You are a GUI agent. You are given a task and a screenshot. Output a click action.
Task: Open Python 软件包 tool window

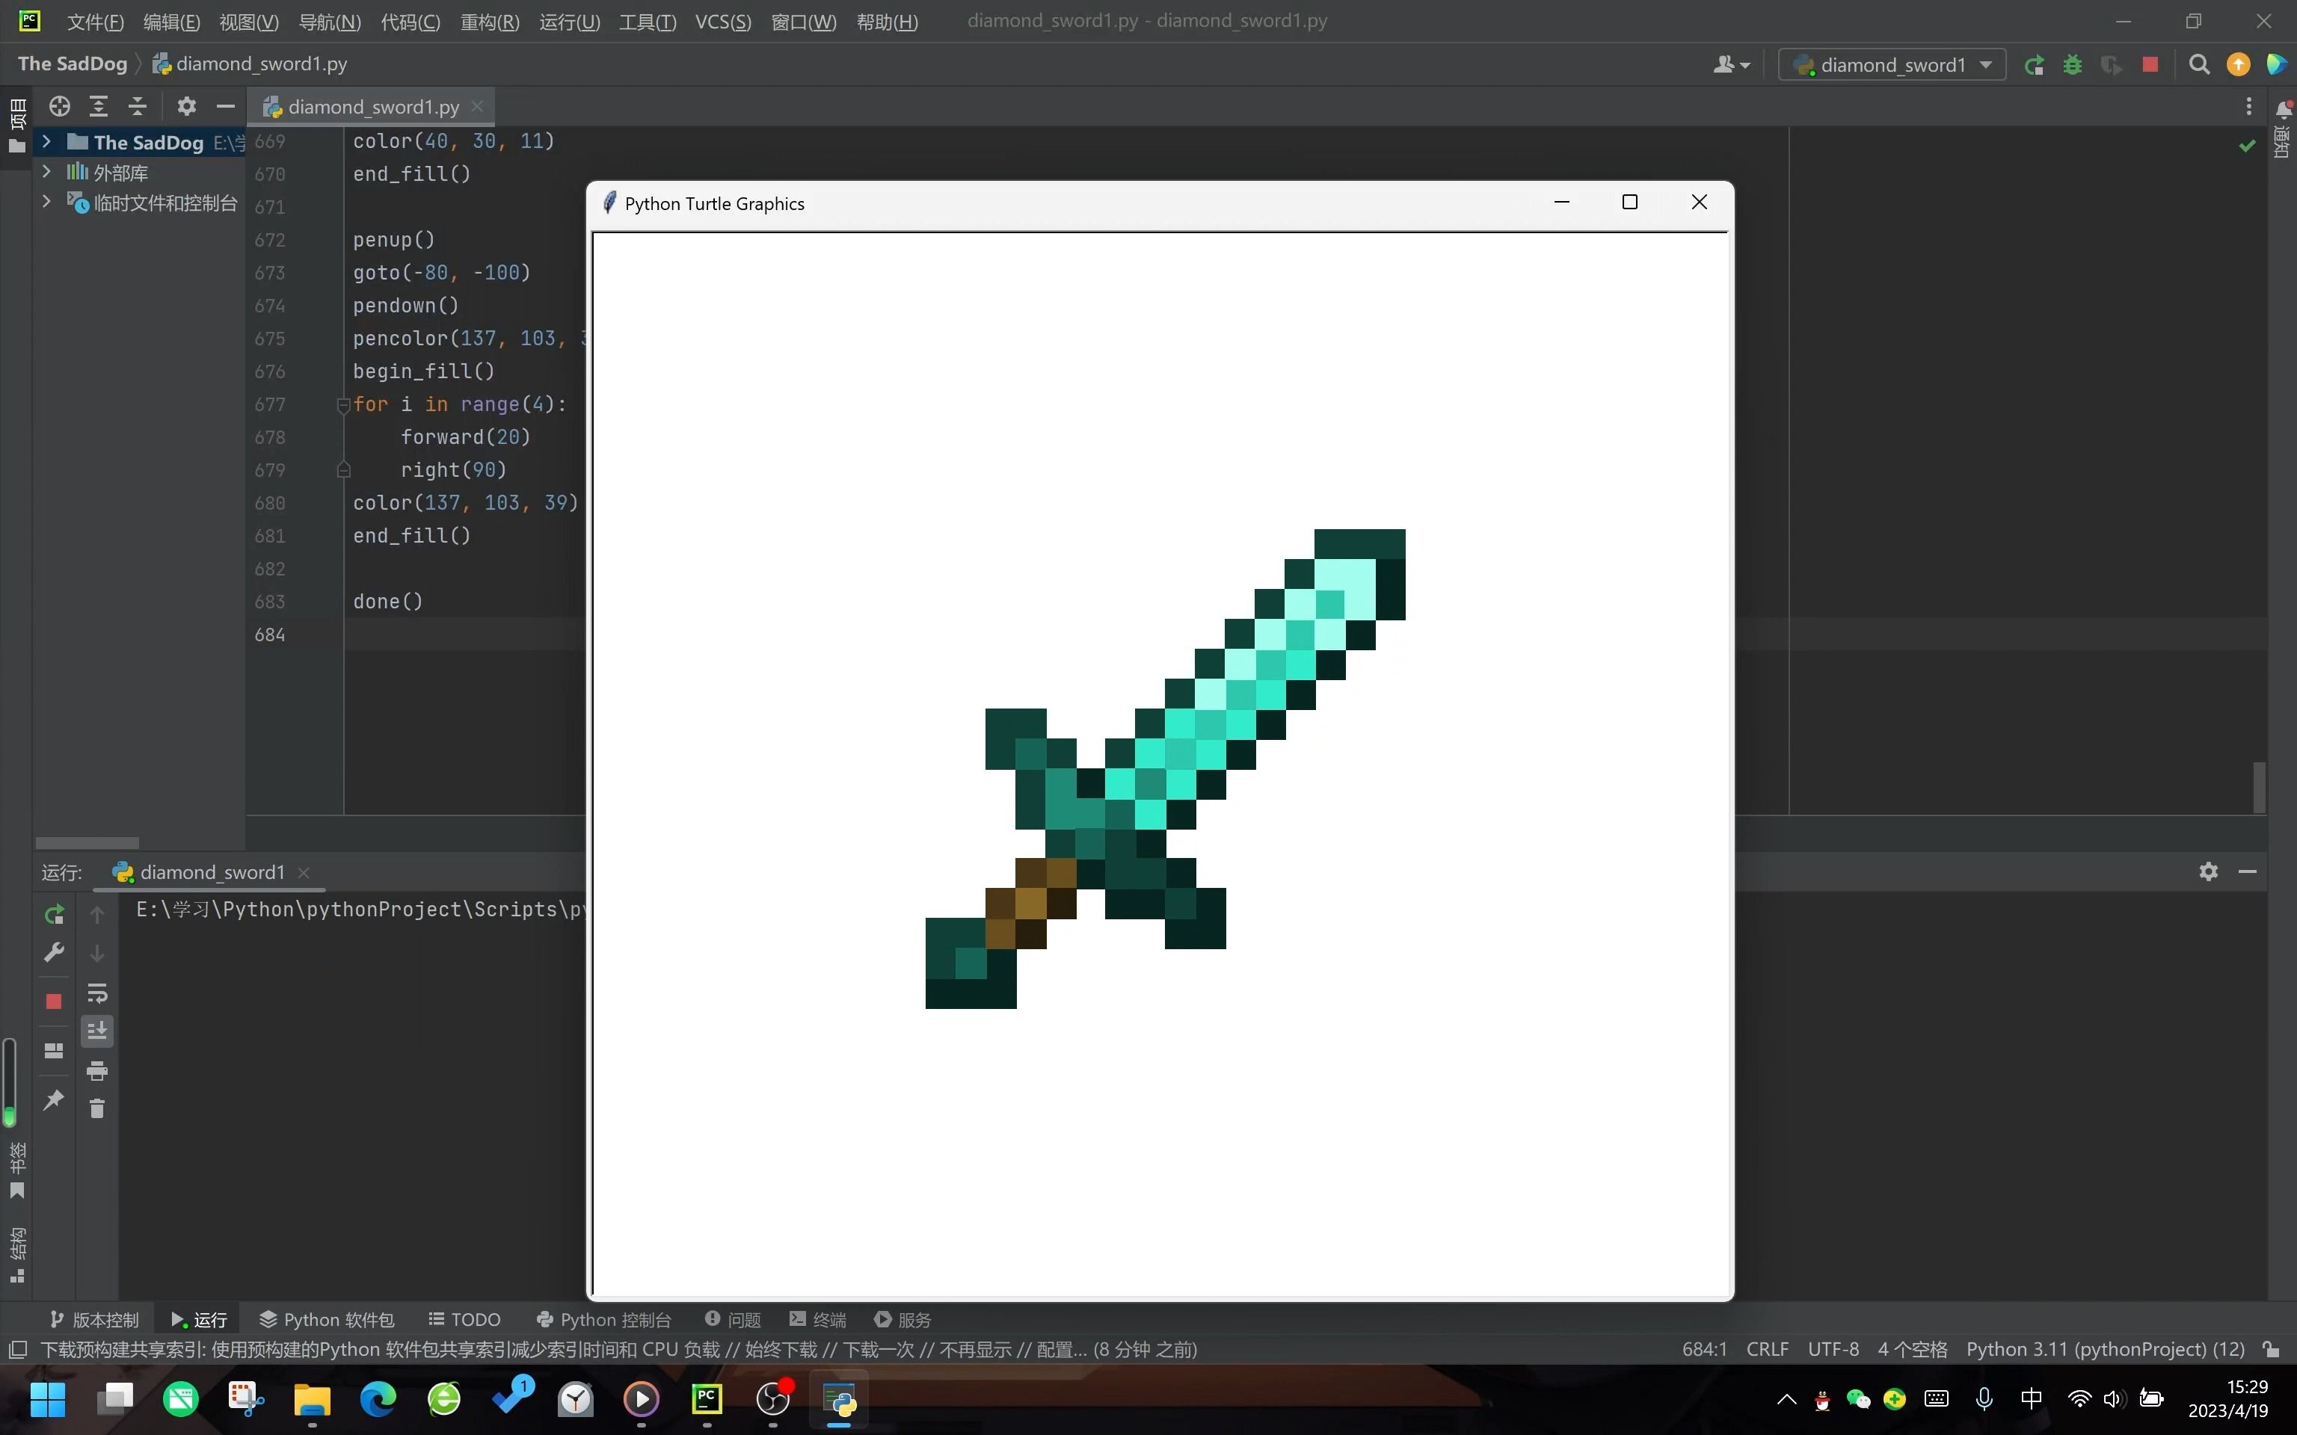pyautogui.click(x=327, y=1319)
